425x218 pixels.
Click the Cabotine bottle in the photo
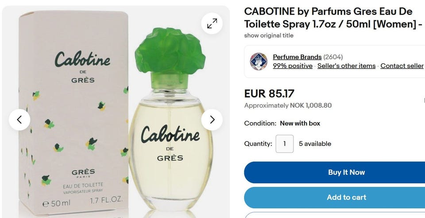pyautogui.click(x=171, y=119)
